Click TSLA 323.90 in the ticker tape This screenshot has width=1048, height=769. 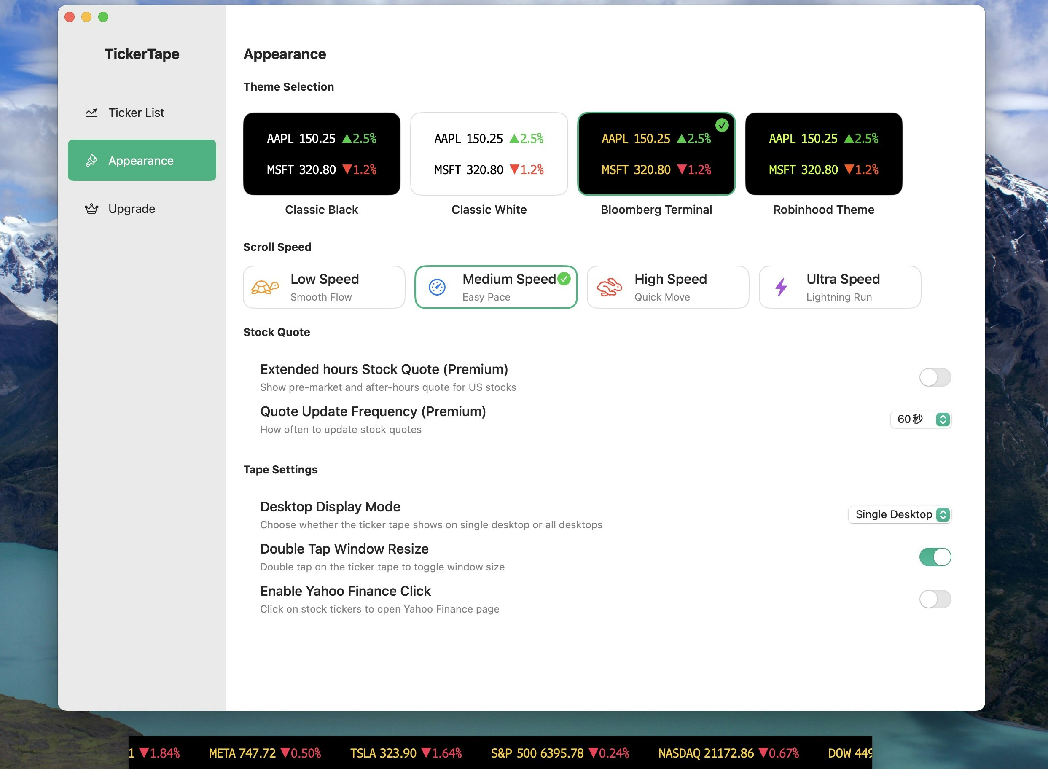coord(383,753)
